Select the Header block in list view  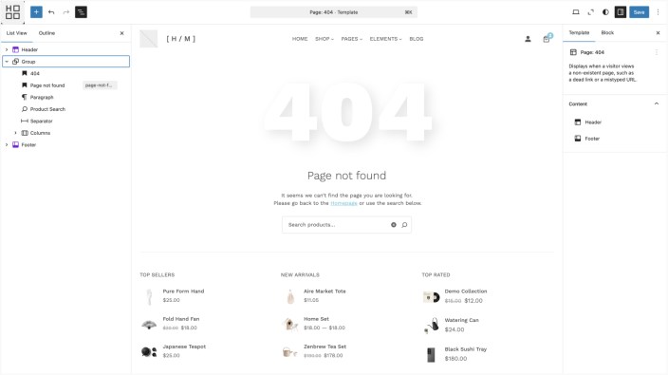(x=29, y=49)
